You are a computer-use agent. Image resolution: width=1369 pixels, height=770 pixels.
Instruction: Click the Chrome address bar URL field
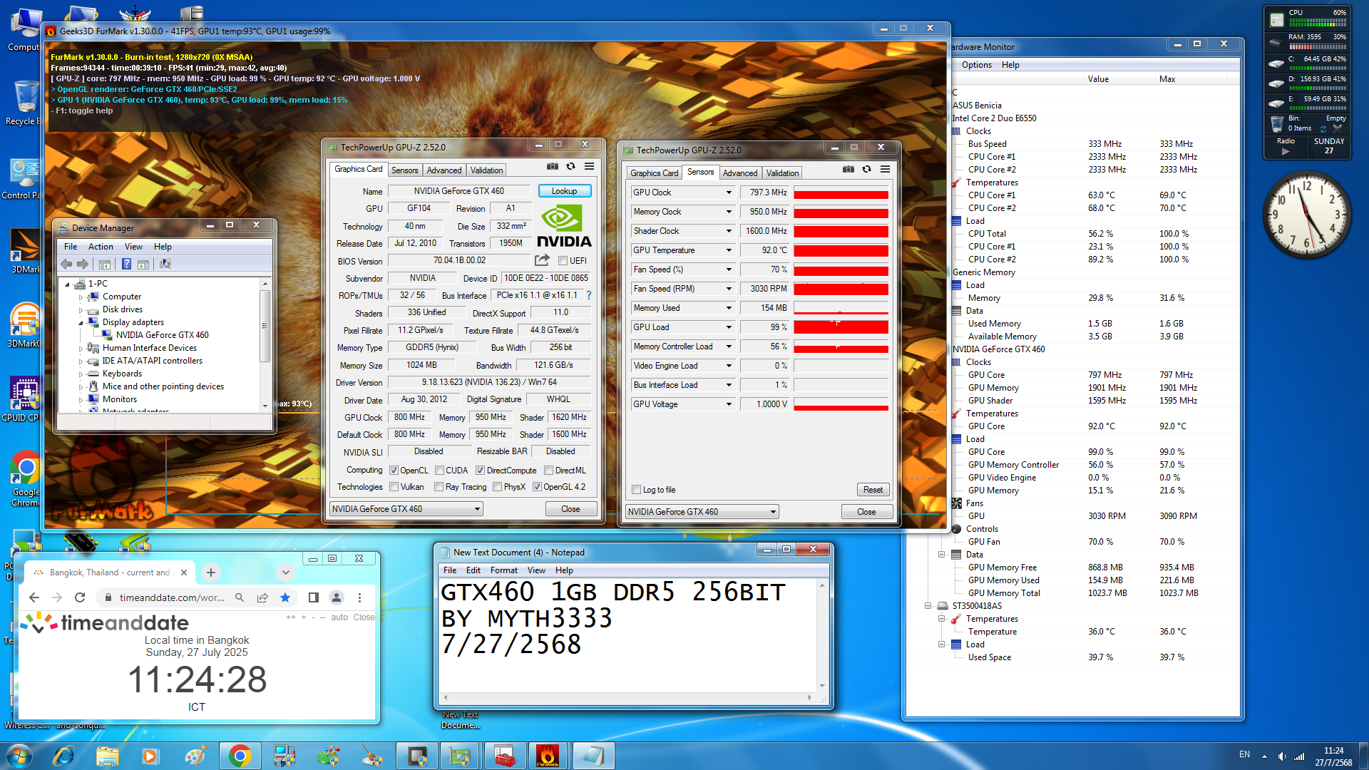[x=171, y=597]
